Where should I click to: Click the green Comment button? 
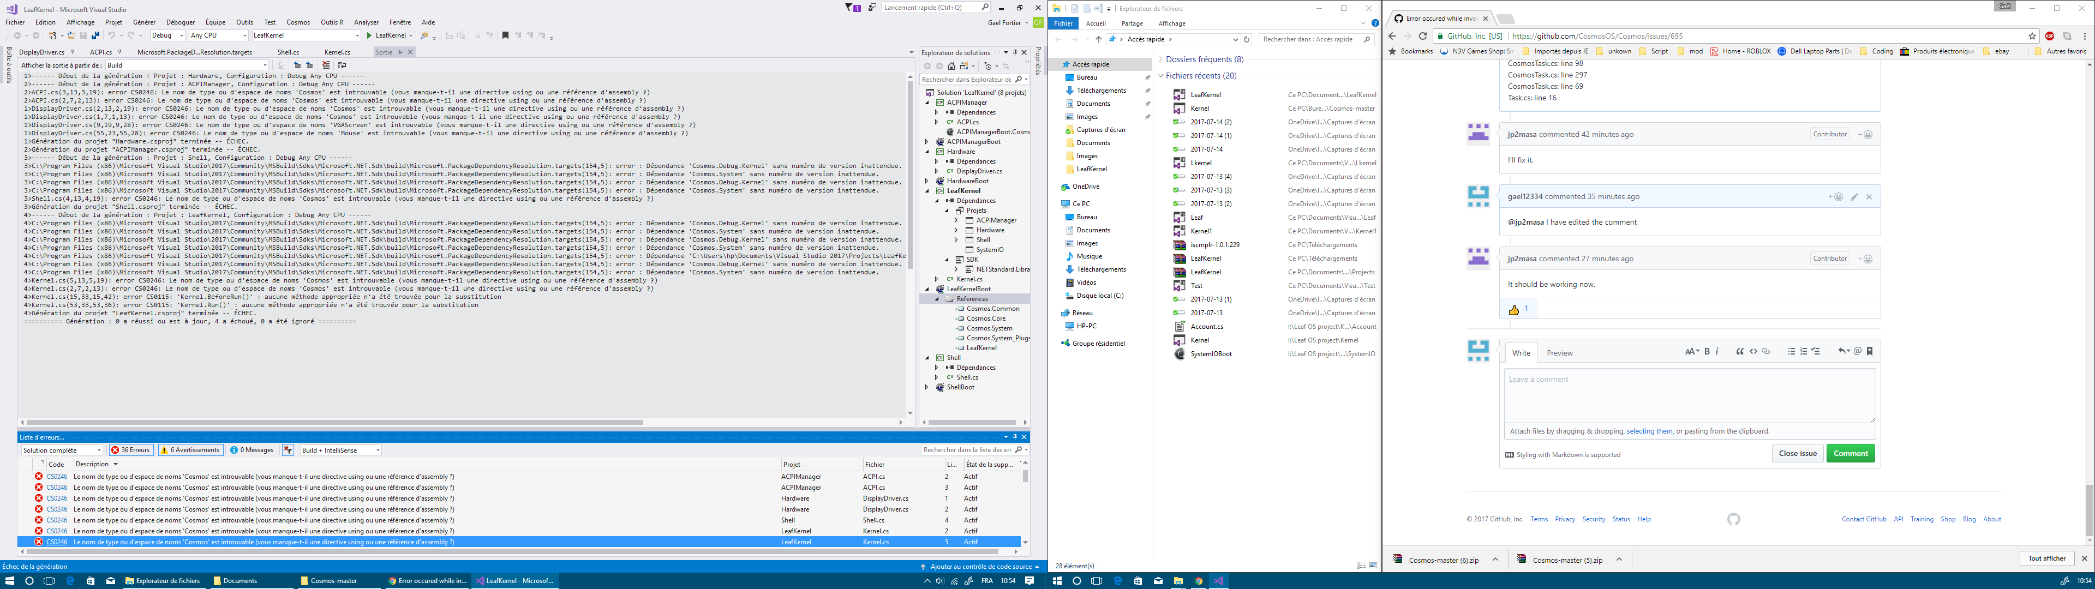1850,453
